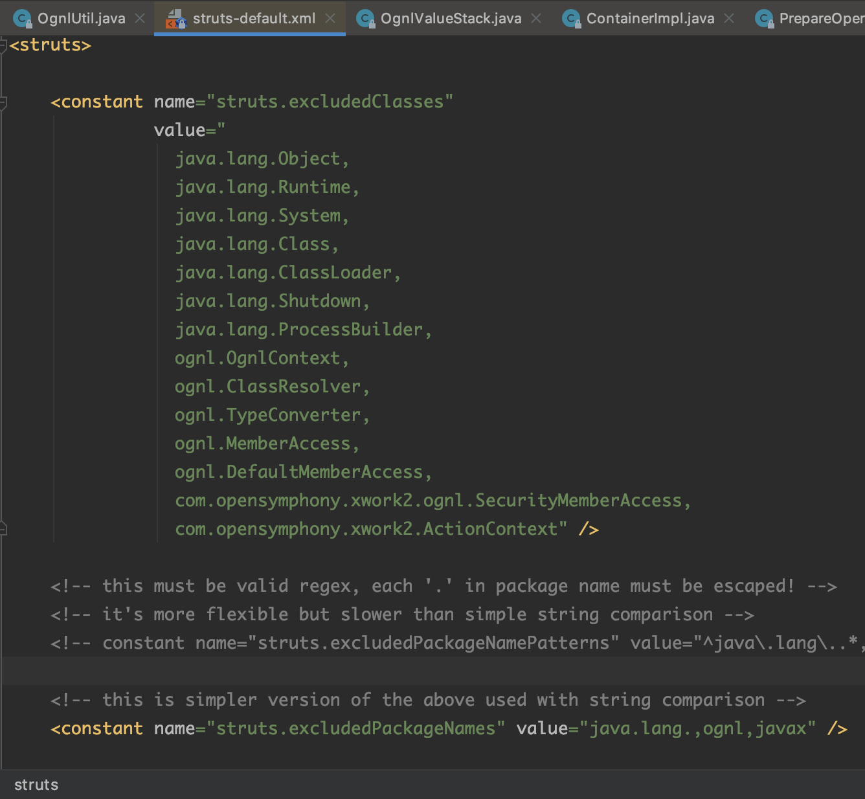The width and height of the screenshot is (865, 799).
Task: Click the "ognl.ClassResolver," line
Action: pyautogui.click(x=273, y=387)
